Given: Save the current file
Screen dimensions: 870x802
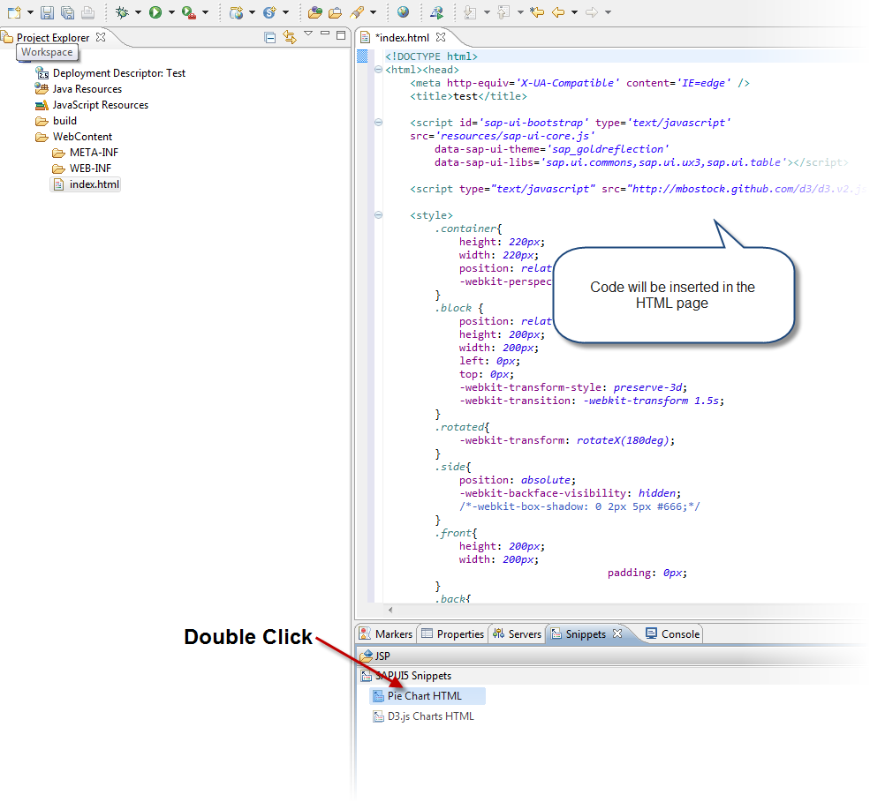Looking at the screenshot, I should pyautogui.click(x=47, y=12).
